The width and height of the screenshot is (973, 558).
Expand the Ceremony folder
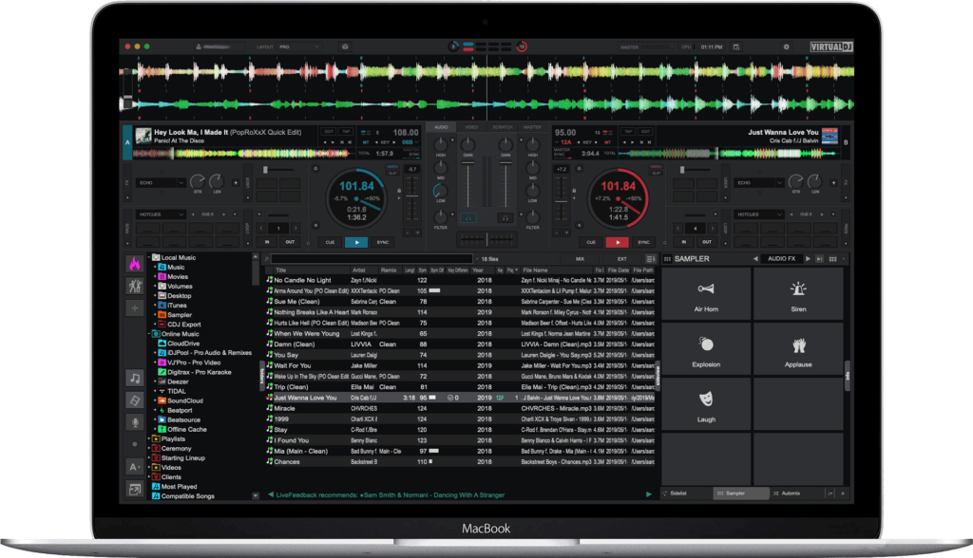pyautogui.click(x=149, y=449)
